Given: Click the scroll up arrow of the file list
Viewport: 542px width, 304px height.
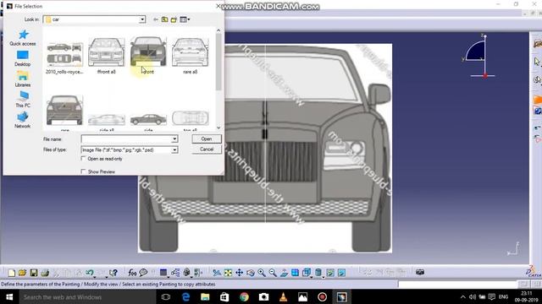Looking at the screenshot, I should coord(218,30).
